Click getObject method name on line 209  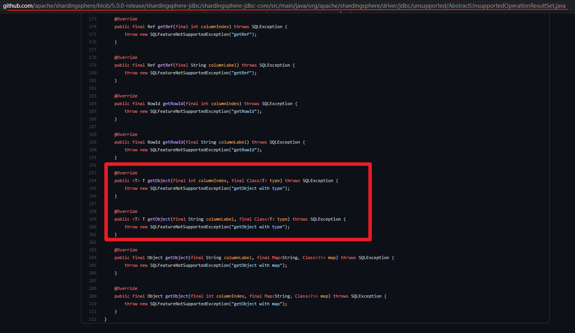click(177, 296)
